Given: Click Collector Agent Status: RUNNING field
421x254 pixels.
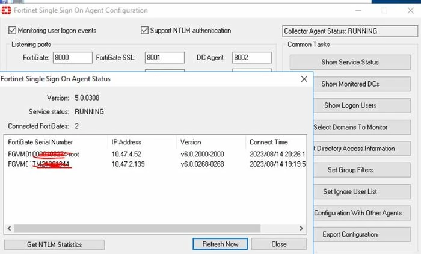Looking at the screenshot, I should (350, 31).
